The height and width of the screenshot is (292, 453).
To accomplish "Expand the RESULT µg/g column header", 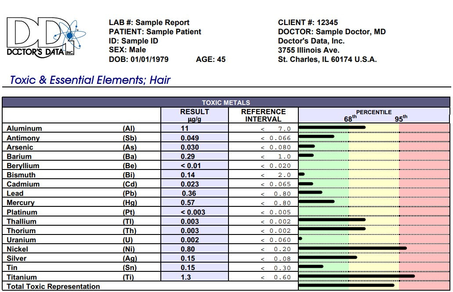I will (x=193, y=115).
